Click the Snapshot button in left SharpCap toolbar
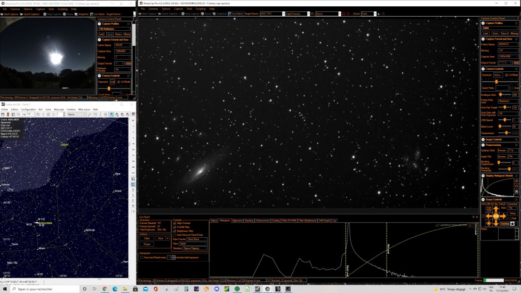521x293 pixels. (82, 14)
